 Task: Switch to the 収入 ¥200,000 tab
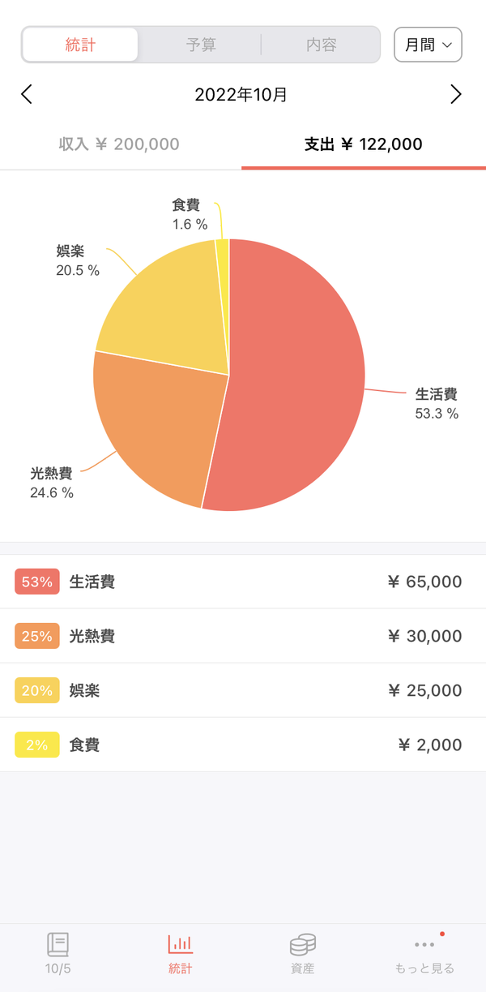[121, 144]
